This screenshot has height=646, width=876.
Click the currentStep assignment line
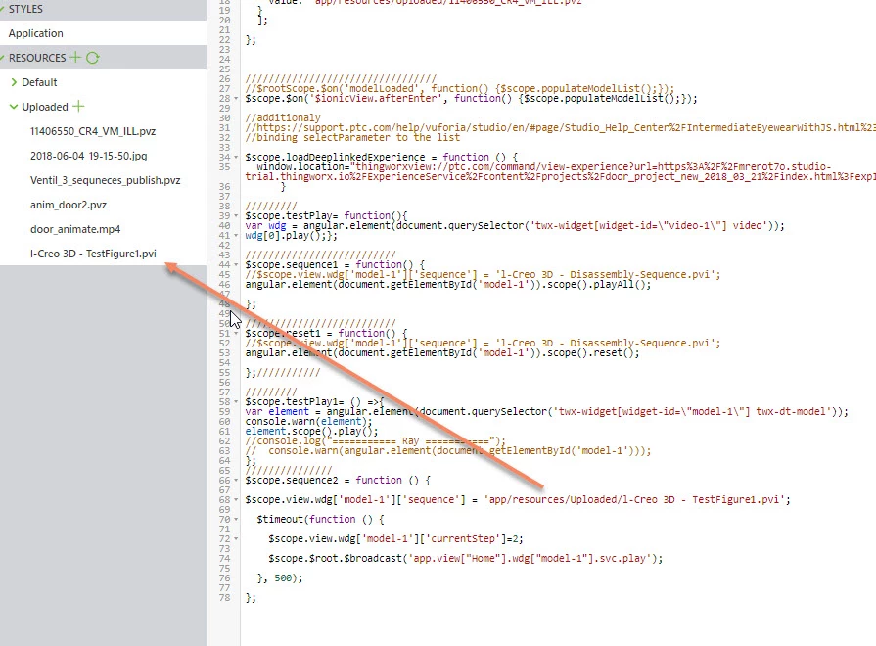(395, 538)
